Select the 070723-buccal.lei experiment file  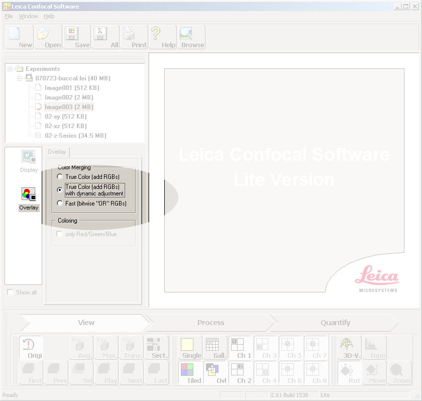73,78
